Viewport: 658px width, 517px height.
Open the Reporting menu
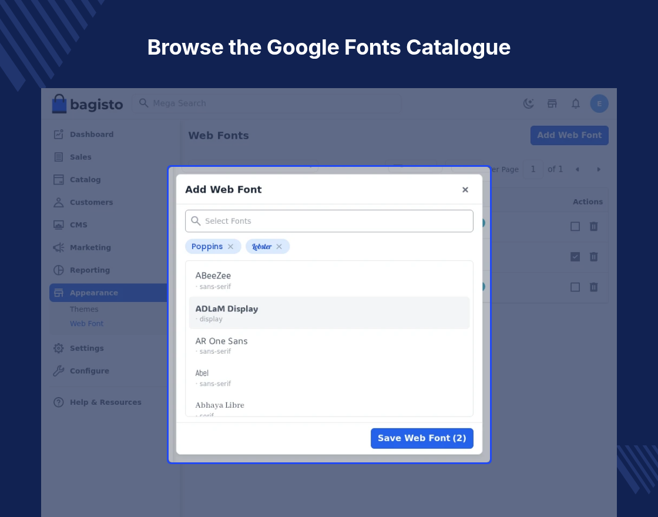[90, 270]
